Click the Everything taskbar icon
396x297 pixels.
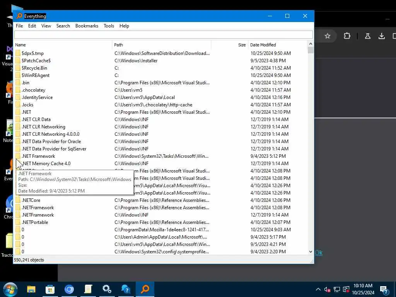click(x=145, y=289)
